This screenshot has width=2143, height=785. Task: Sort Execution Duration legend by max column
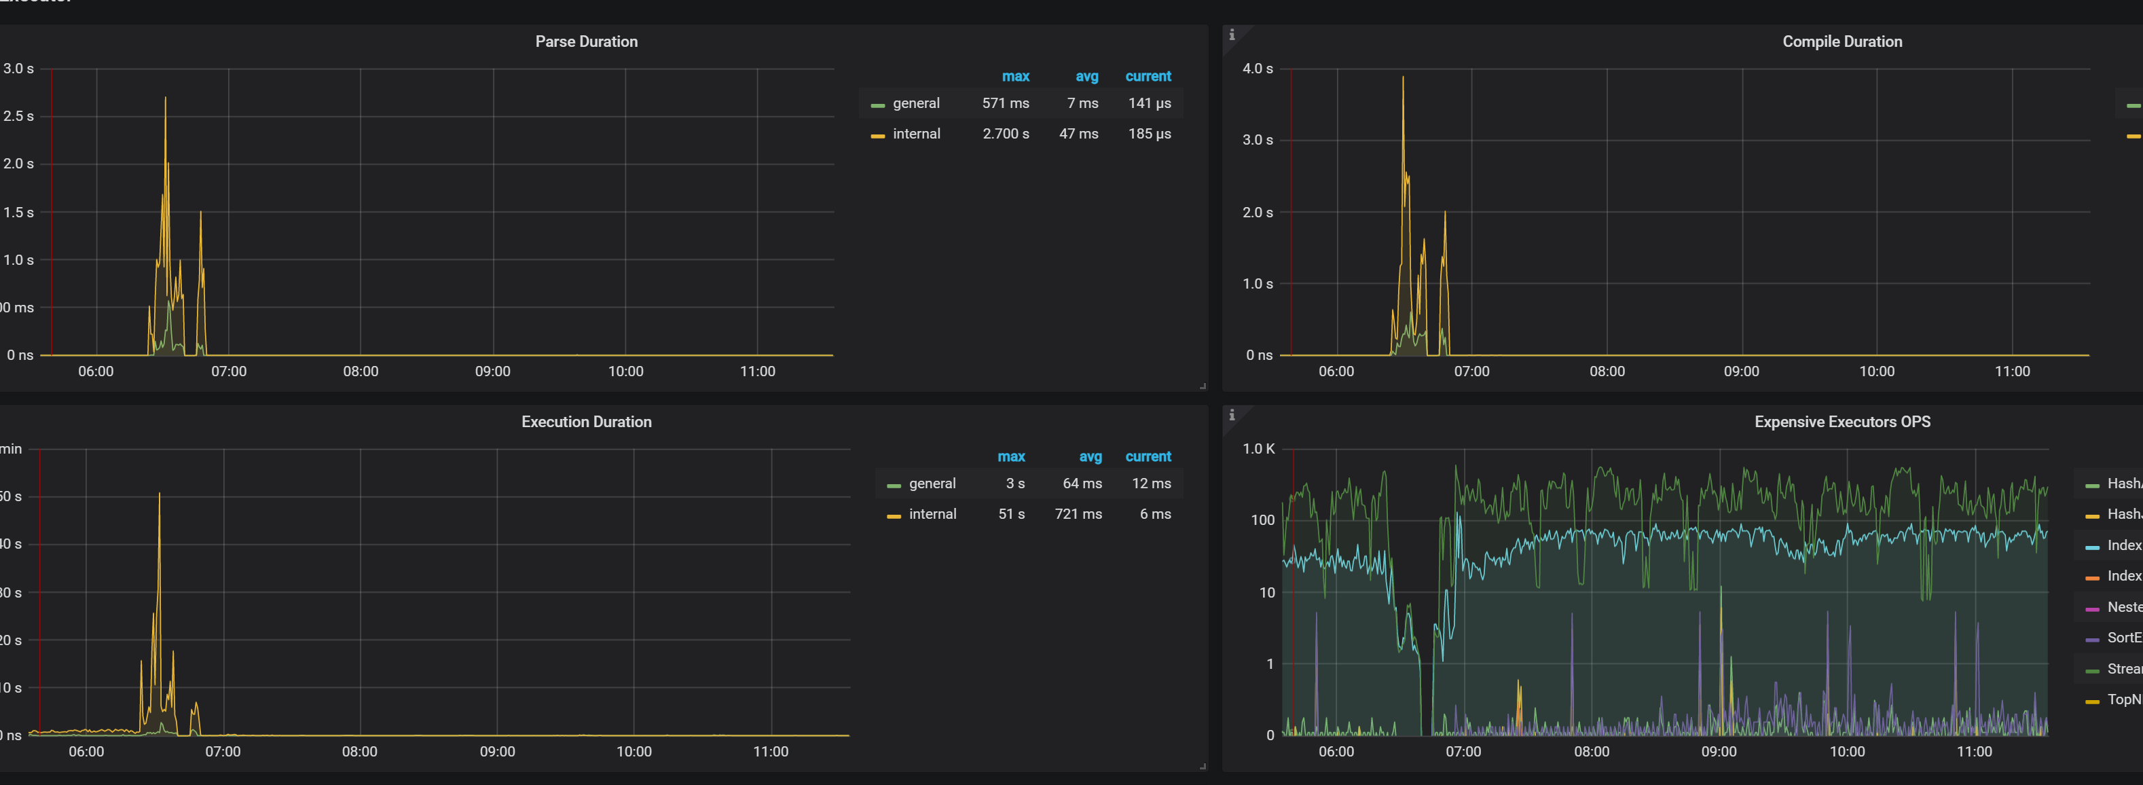coord(1011,456)
